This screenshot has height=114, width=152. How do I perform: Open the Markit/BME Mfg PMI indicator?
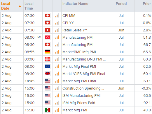pyautogui.click(x=79, y=52)
